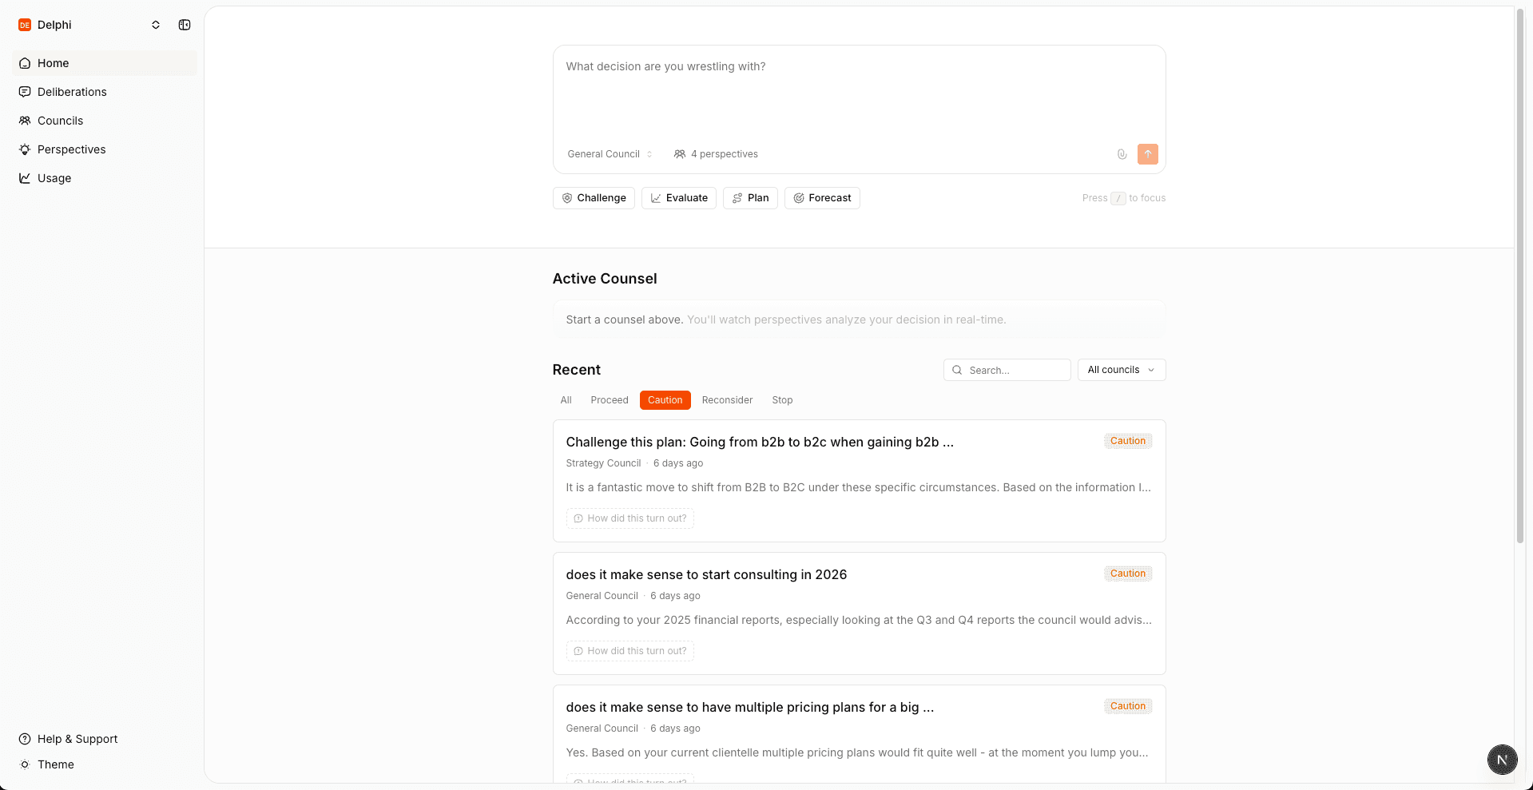Click the Delphi logo icon
The width and height of the screenshot is (1533, 790).
coord(24,25)
